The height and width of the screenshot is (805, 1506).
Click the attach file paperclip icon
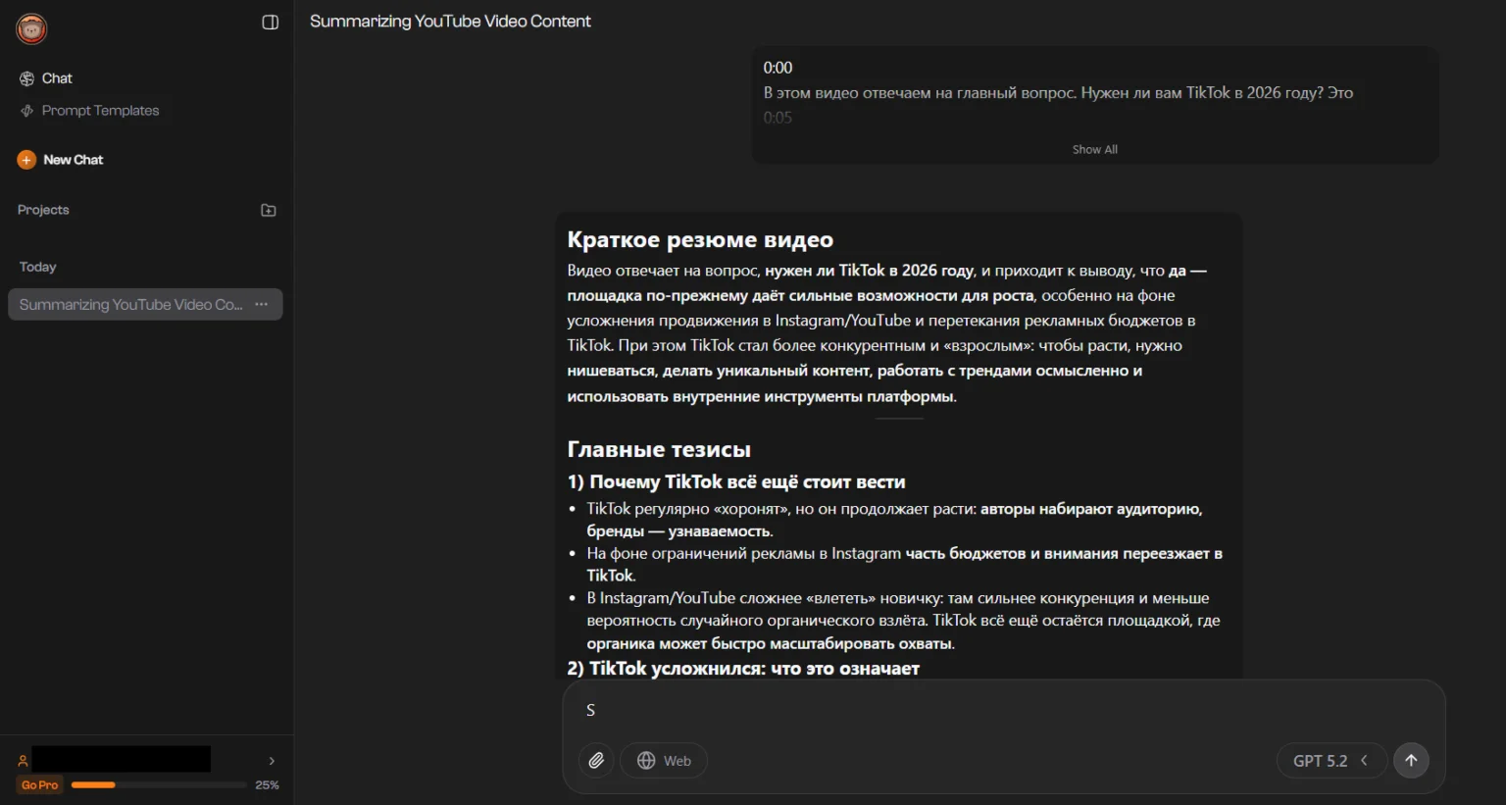tap(596, 760)
